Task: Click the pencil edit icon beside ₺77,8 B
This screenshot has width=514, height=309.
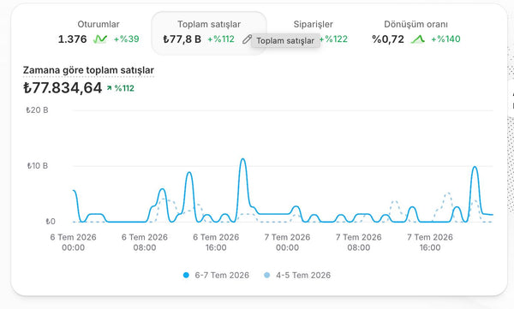Action: (x=247, y=39)
